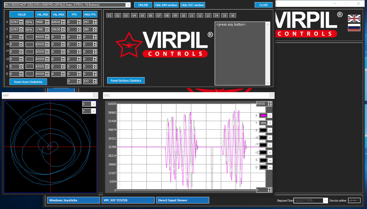Close the AIM window
Screen dimensions: 367x209
pos(95,95)
